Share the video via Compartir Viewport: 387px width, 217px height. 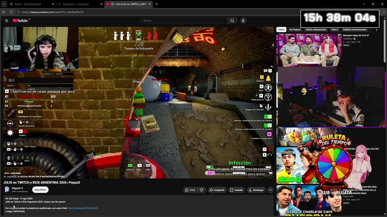point(217,190)
